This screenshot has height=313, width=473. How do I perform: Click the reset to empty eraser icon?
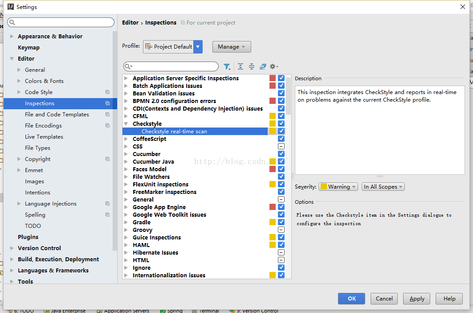tap(263, 66)
